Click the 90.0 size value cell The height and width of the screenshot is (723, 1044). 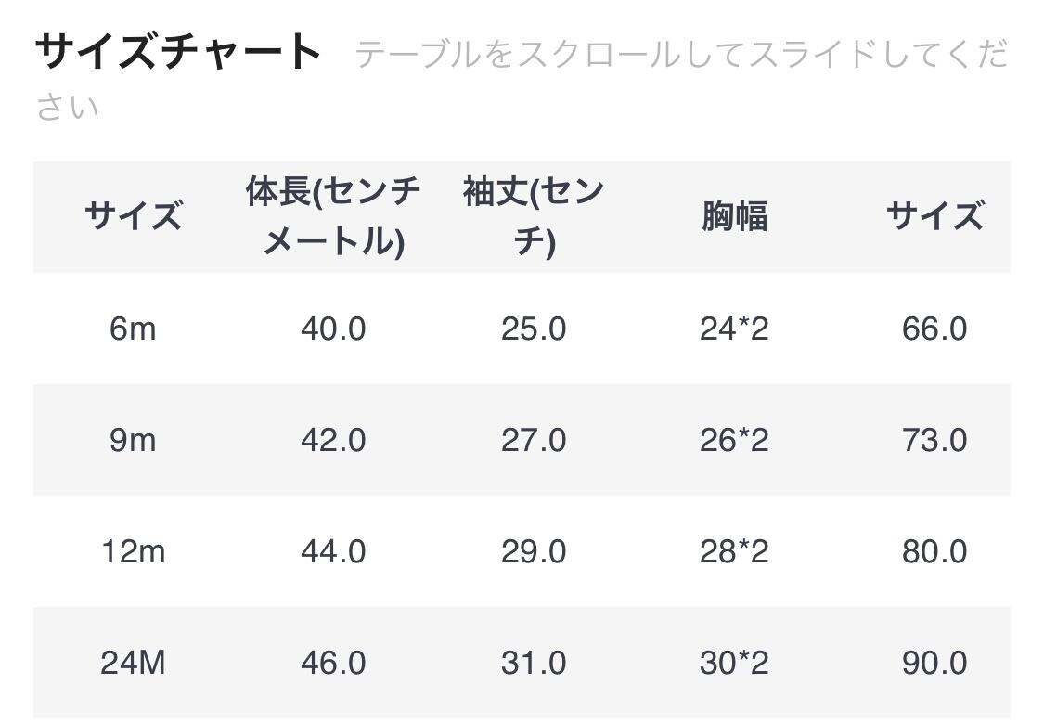(934, 663)
